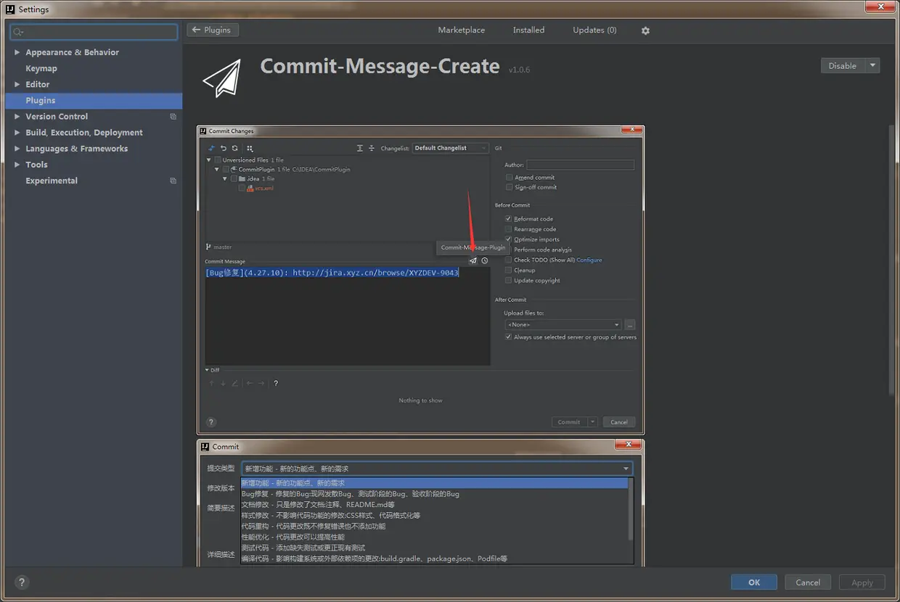
Task: Click help icon at bottom of Commit Changes
Action: coord(211,422)
